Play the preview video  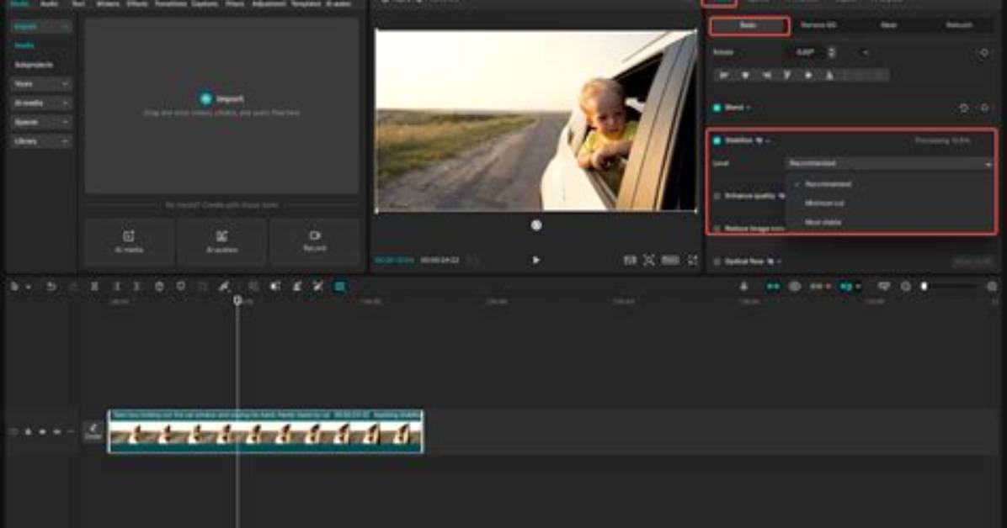[x=536, y=260]
